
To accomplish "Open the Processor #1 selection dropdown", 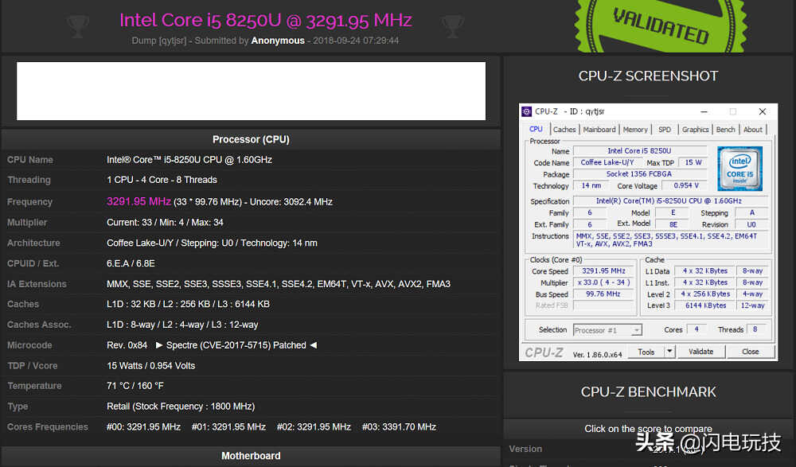I will pos(607,330).
